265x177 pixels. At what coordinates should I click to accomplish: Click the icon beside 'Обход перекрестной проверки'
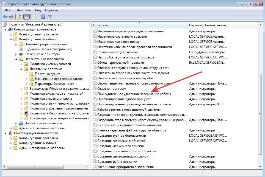[x=95, y=63]
